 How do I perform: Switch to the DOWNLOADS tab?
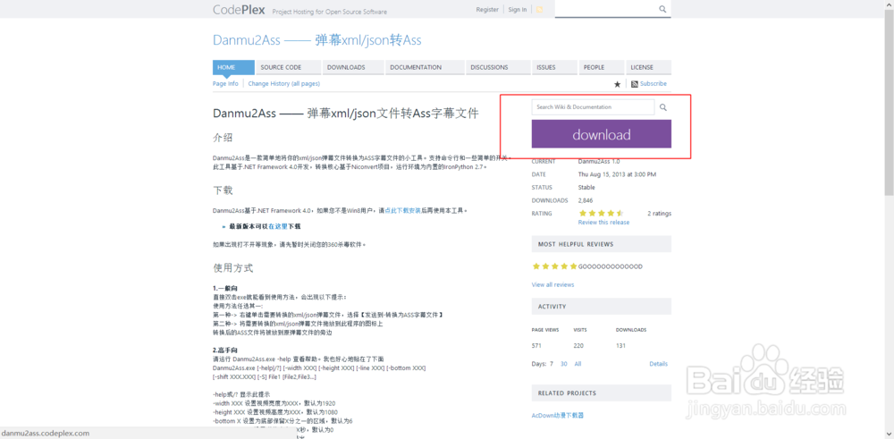coord(353,67)
